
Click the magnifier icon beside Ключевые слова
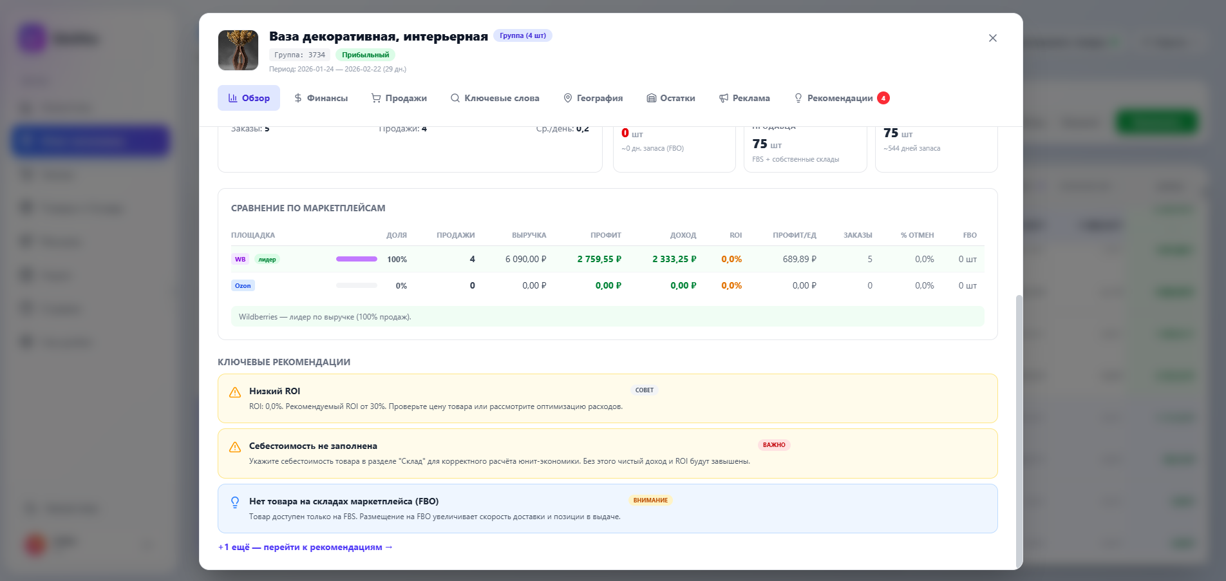[455, 98]
